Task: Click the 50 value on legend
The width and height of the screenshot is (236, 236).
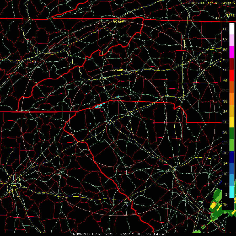Action: (x=225, y=70)
